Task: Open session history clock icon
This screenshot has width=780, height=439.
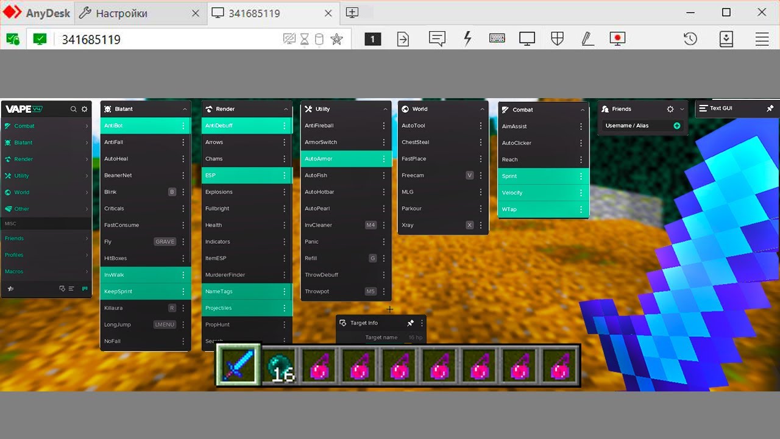Action: click(x=690, y=39)
